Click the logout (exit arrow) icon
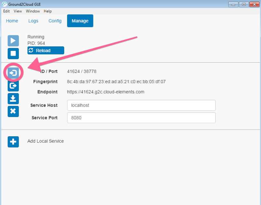The width and height of the screenshot is (261, 205). point(13,86)
